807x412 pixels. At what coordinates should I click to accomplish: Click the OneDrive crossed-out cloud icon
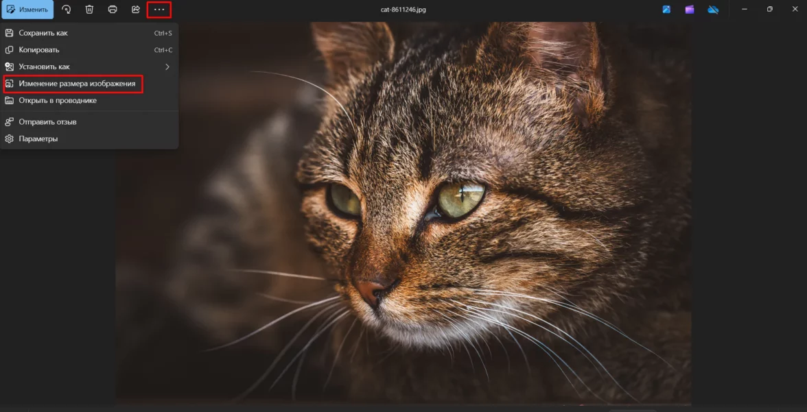pyautogui.click(x=713, y=10)
